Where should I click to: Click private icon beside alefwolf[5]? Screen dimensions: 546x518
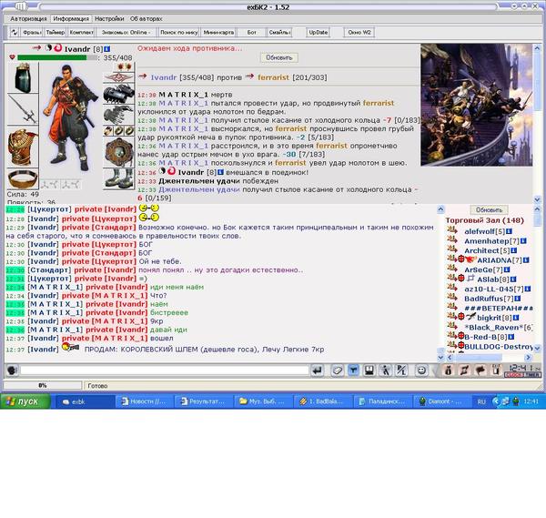(x=452, y=230)
